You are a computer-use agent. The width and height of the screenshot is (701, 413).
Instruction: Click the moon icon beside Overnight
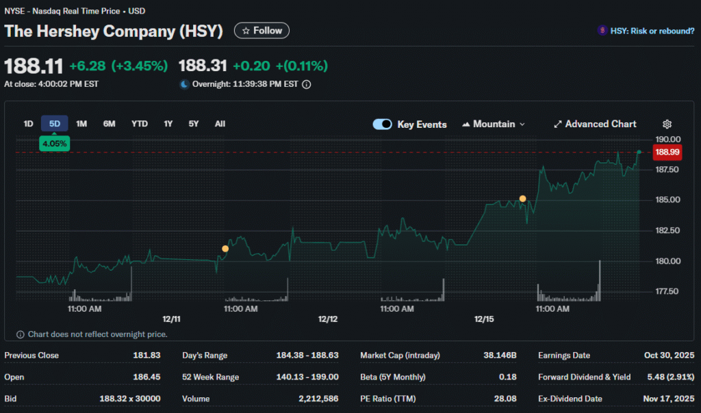[x=184, y=85]
